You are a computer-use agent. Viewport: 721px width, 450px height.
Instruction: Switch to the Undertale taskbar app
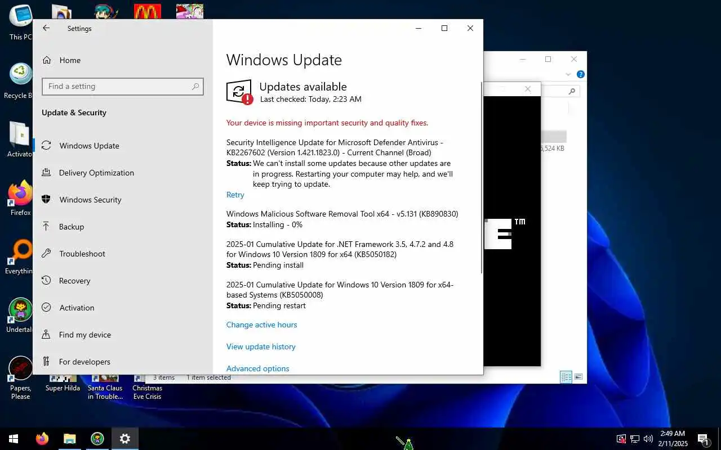pyautogui.click(x=97, y=439)
